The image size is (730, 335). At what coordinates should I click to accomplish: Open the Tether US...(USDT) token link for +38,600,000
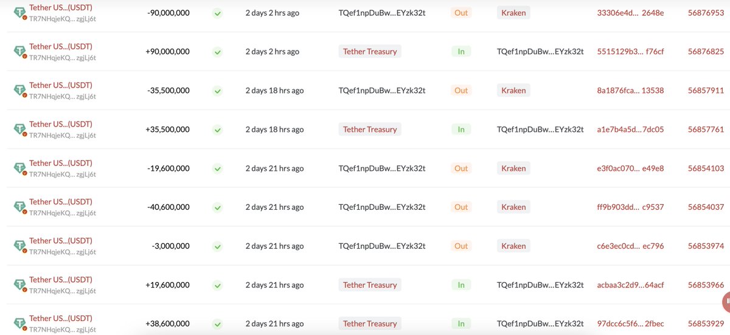coord(61,319)
